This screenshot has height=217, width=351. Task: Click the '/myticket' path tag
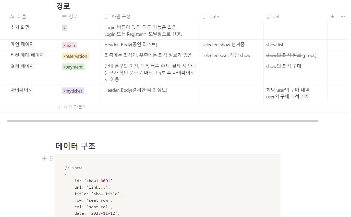[73, 91]
